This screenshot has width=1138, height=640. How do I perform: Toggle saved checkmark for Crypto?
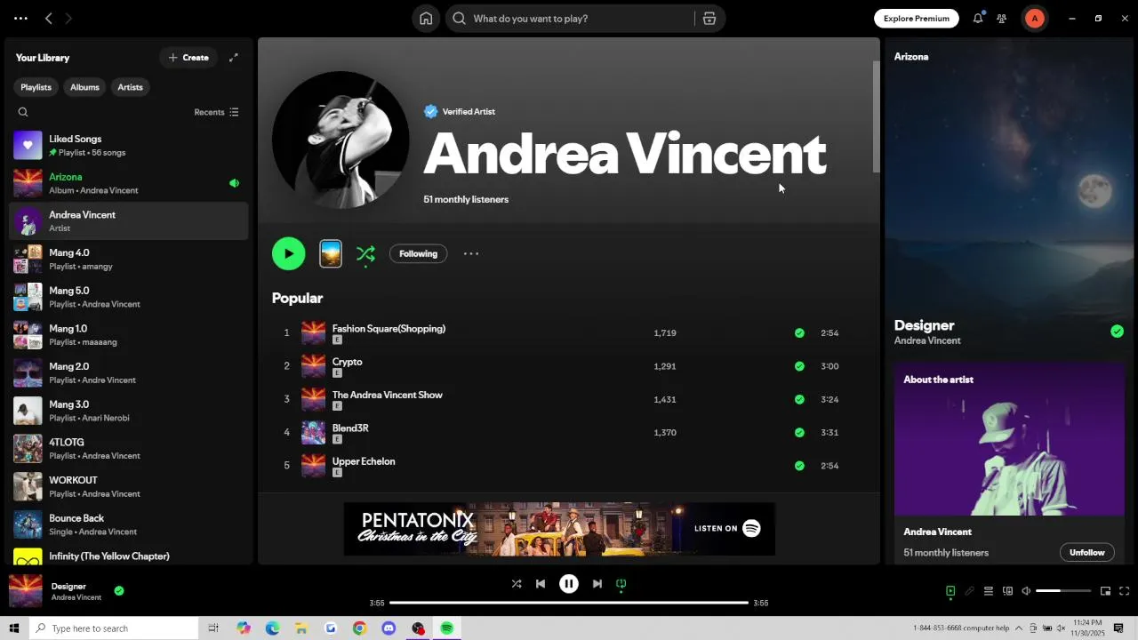click(x=799, y=366)
